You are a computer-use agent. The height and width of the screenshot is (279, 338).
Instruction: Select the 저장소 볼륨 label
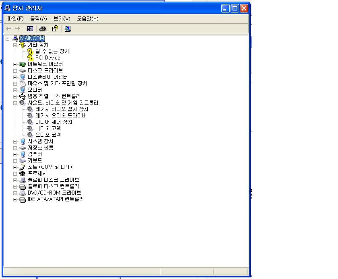tap(40, 148)
